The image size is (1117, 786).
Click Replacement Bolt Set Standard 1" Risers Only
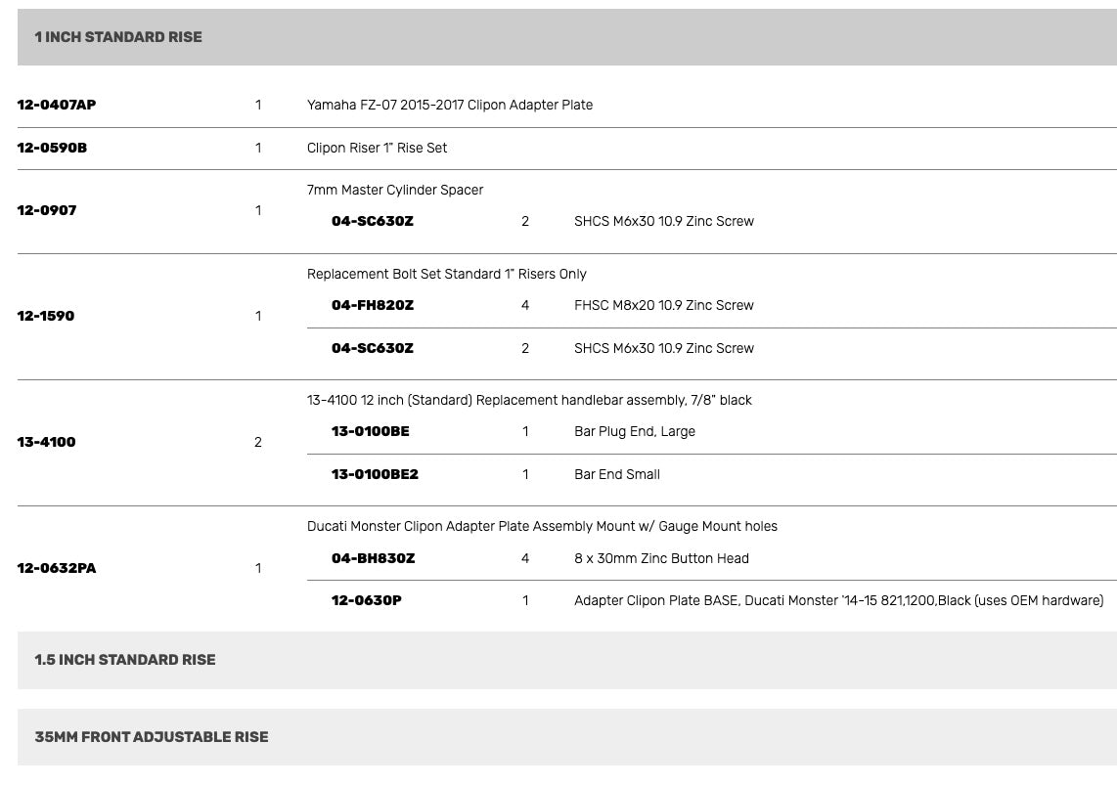tap(447, 274)
